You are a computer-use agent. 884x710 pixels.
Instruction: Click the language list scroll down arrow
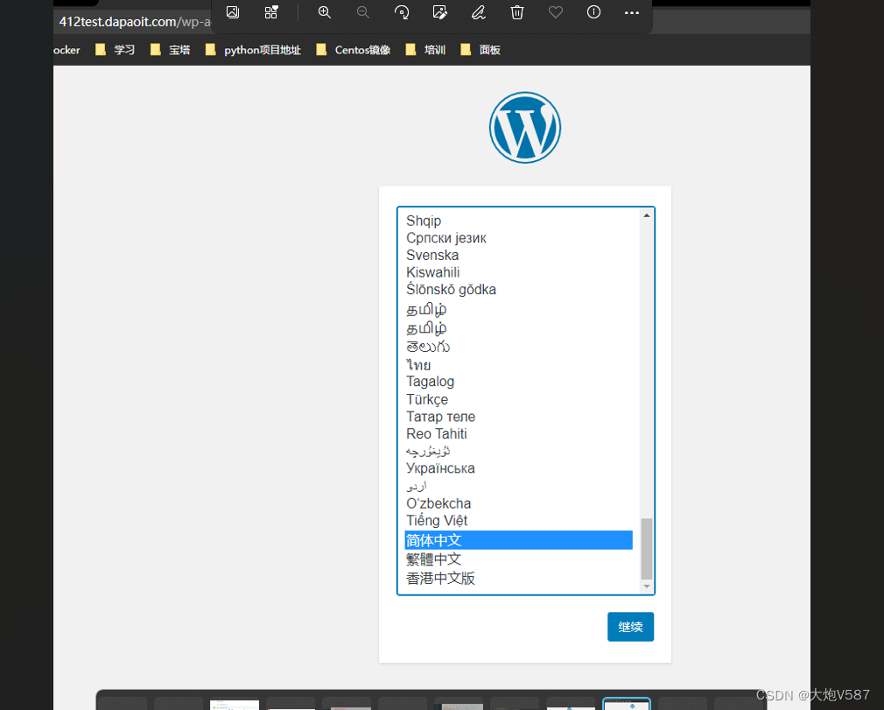click(x=647, y=587)
